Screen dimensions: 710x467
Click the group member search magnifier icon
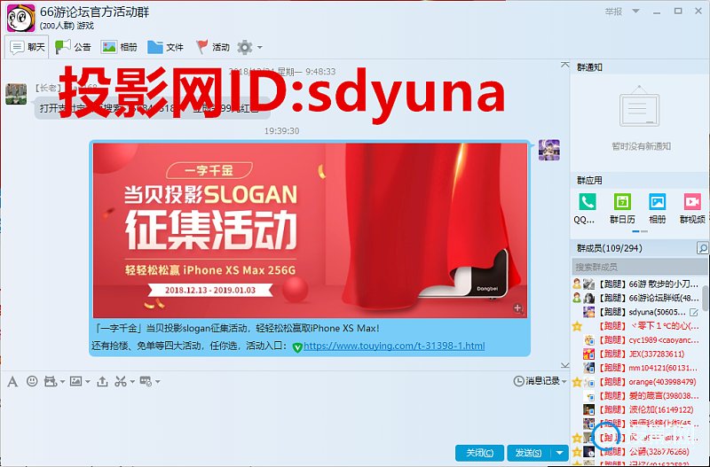point(702,248)
